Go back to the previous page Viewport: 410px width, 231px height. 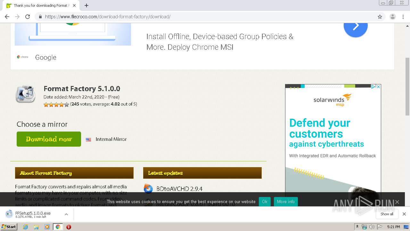tap(7, 17)
